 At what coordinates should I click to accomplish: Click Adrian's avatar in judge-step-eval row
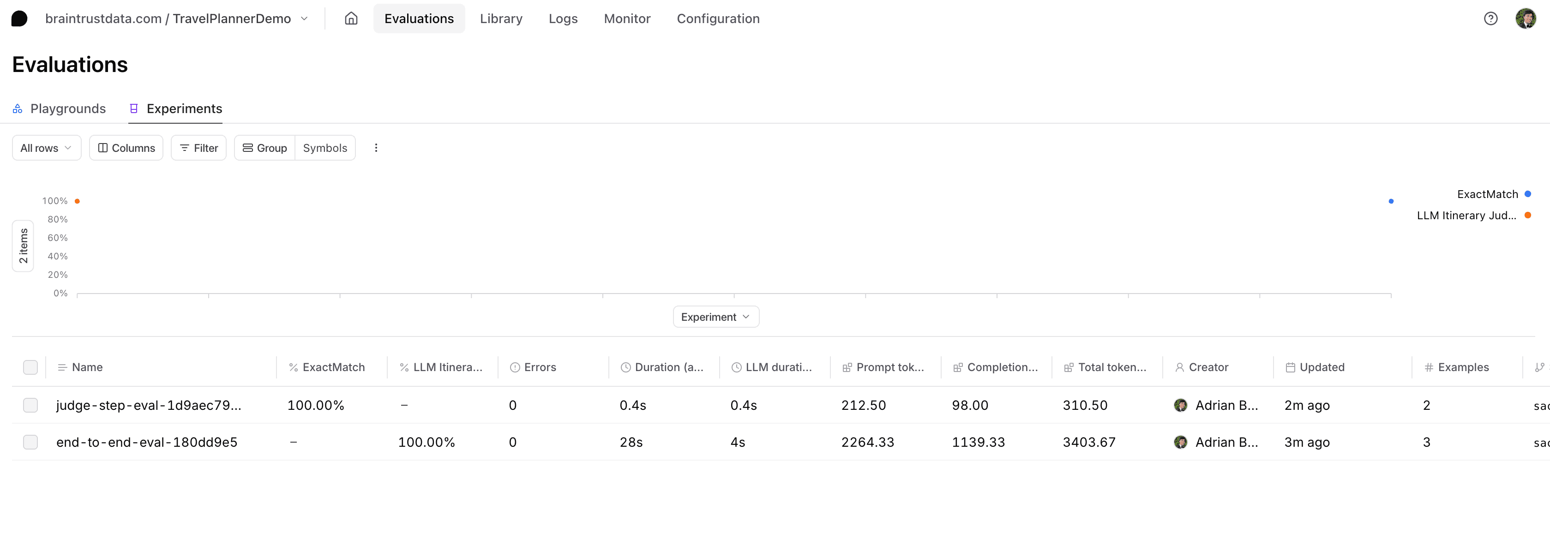click(x=1181, y=405)
